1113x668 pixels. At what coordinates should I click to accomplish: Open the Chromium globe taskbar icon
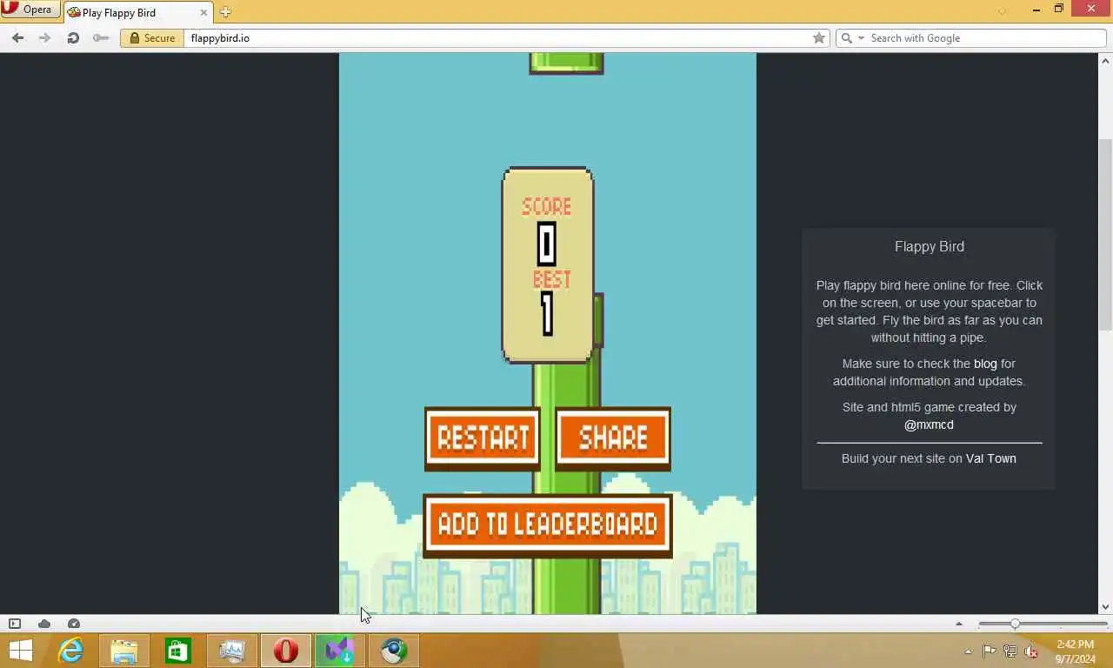(x=394, y=651)
